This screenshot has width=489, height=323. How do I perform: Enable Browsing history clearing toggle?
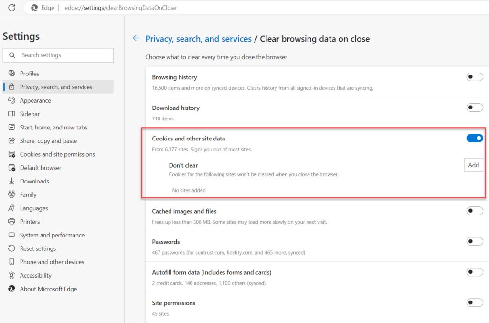pyautogui.click(x=474, y=77)
